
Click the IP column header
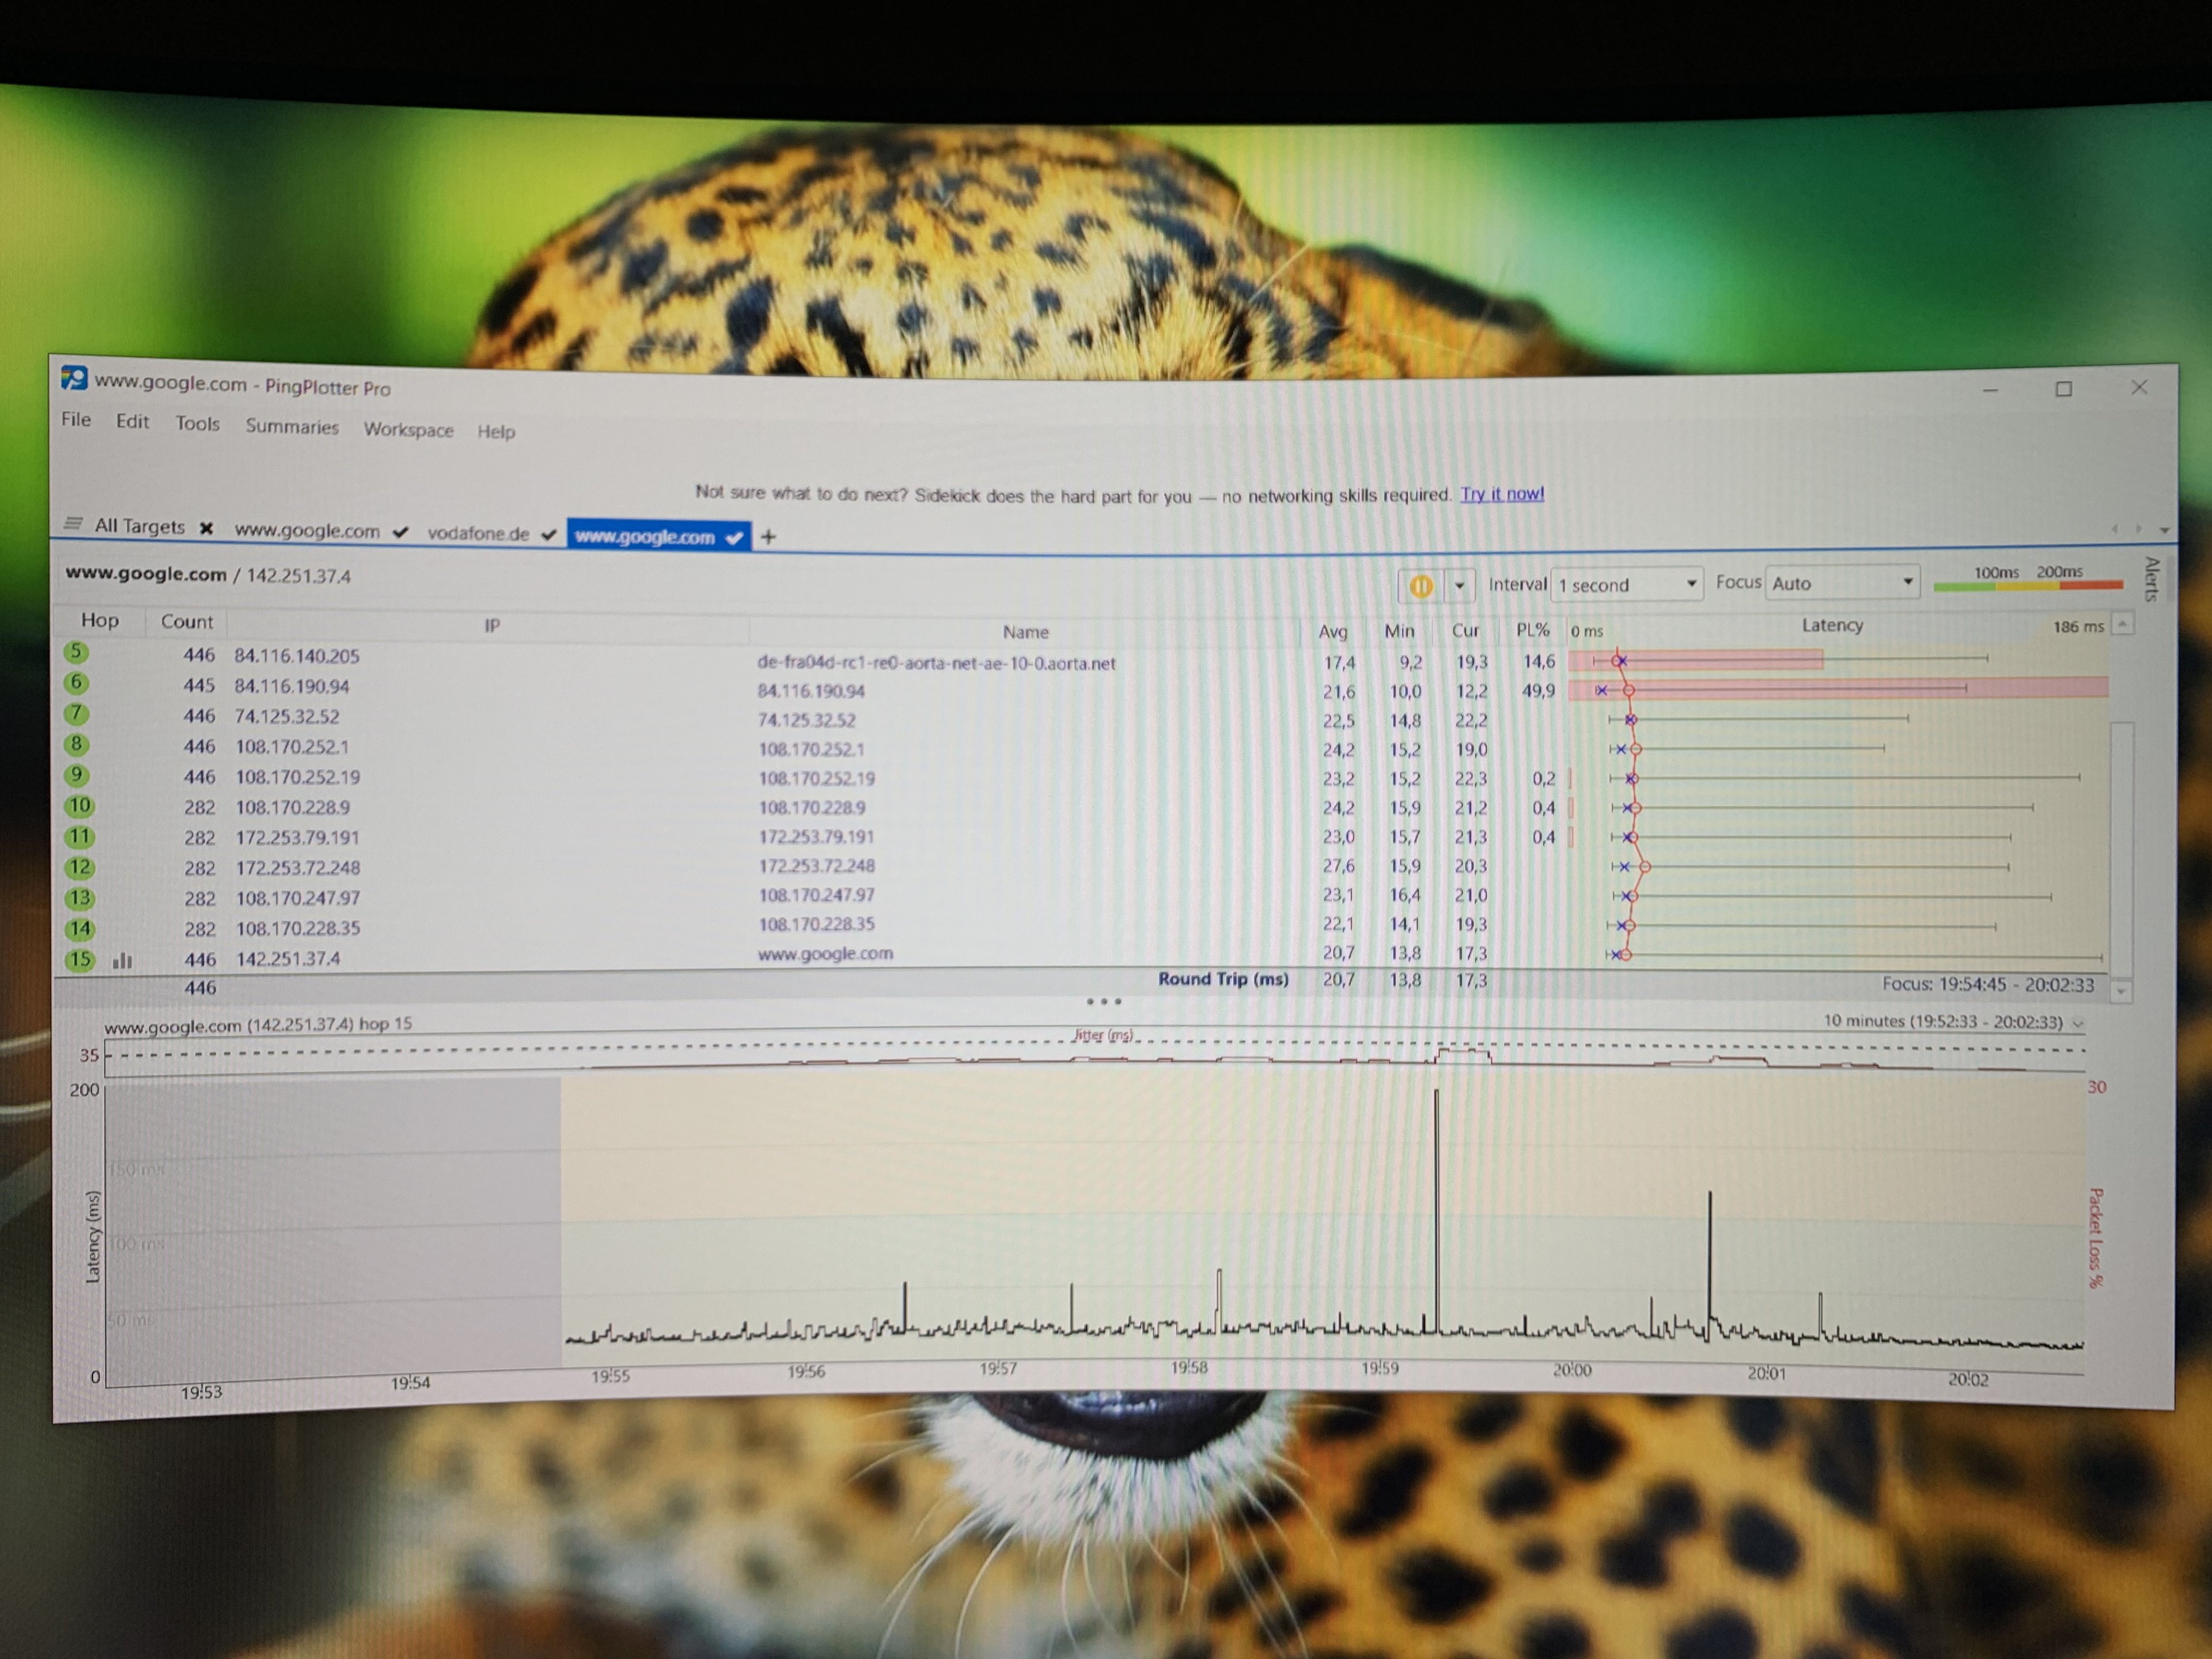(492, 626)
